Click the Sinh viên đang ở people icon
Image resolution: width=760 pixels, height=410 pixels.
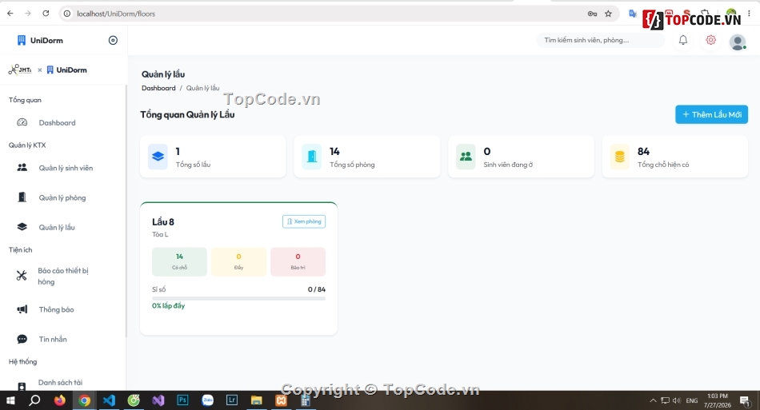[x=466, y=157]
